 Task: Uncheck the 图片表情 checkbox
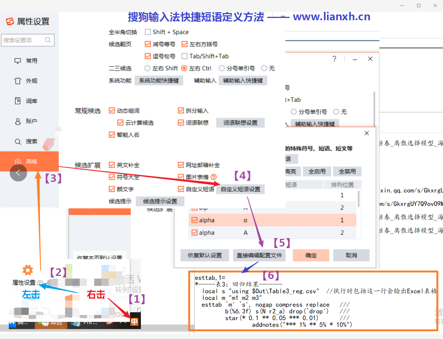point(181,177)
